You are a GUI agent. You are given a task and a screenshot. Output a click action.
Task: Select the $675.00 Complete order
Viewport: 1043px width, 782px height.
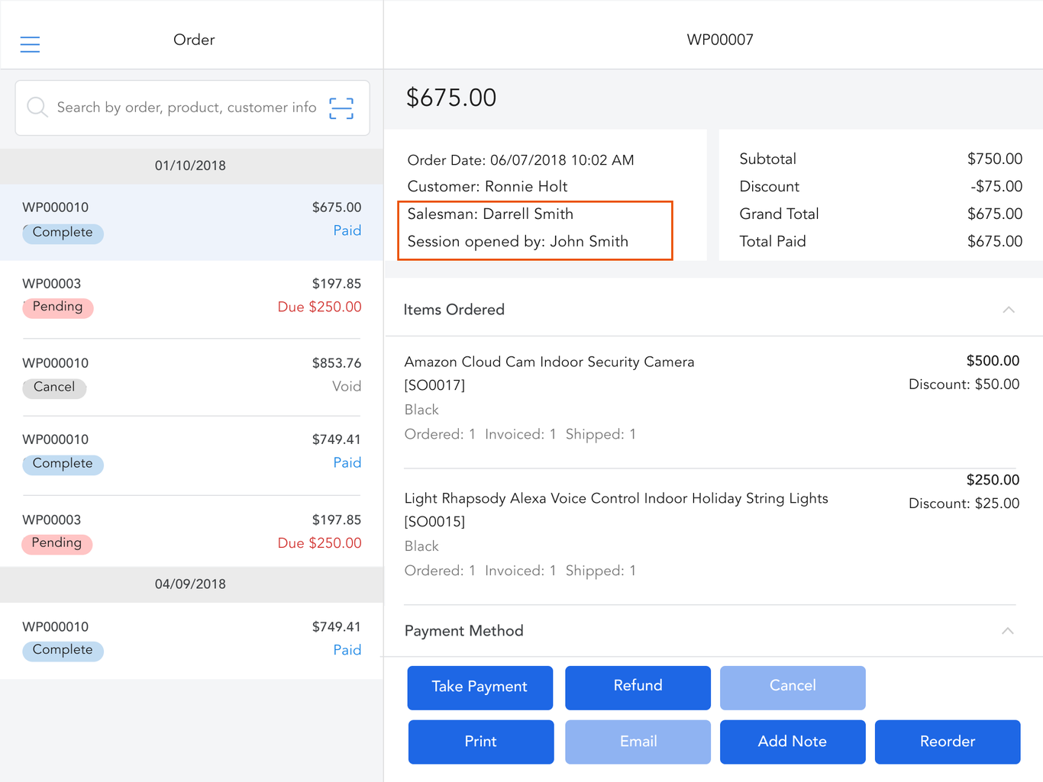(191, 221)
